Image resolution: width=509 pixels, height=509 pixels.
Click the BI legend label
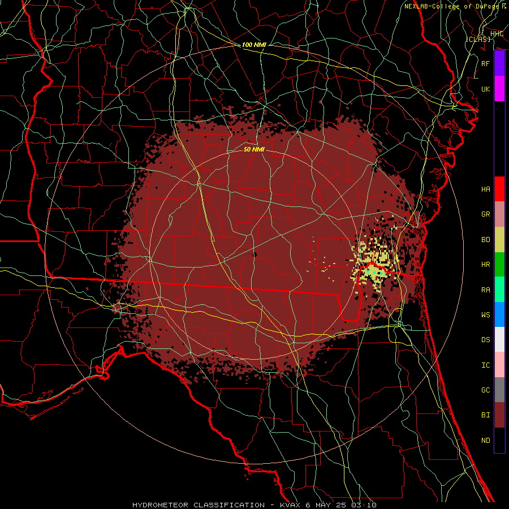486,415
